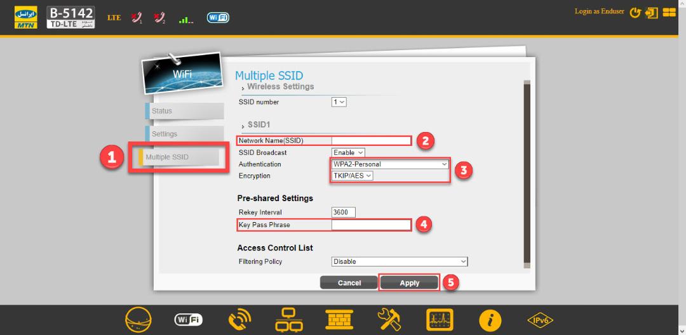Open the LAN network icon
The image size is (686, 335).
(x=289, y=320)
